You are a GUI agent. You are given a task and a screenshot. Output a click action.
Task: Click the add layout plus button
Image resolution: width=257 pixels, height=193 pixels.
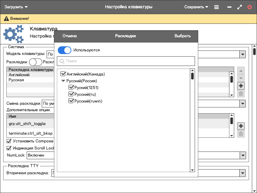(x=241, y=86)
